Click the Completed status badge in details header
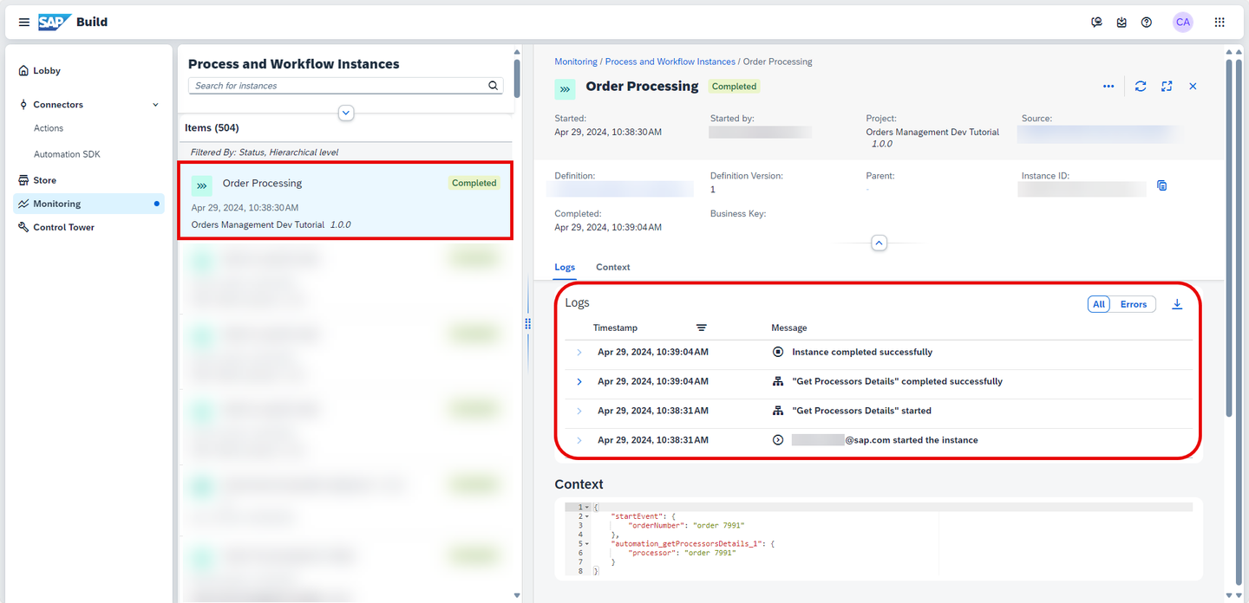 (734, 87)
